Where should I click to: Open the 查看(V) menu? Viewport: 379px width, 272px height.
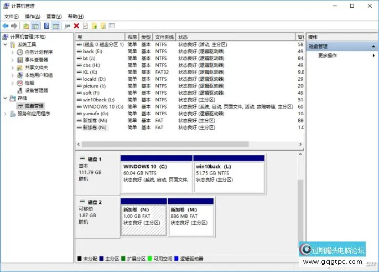coord(54,16)
